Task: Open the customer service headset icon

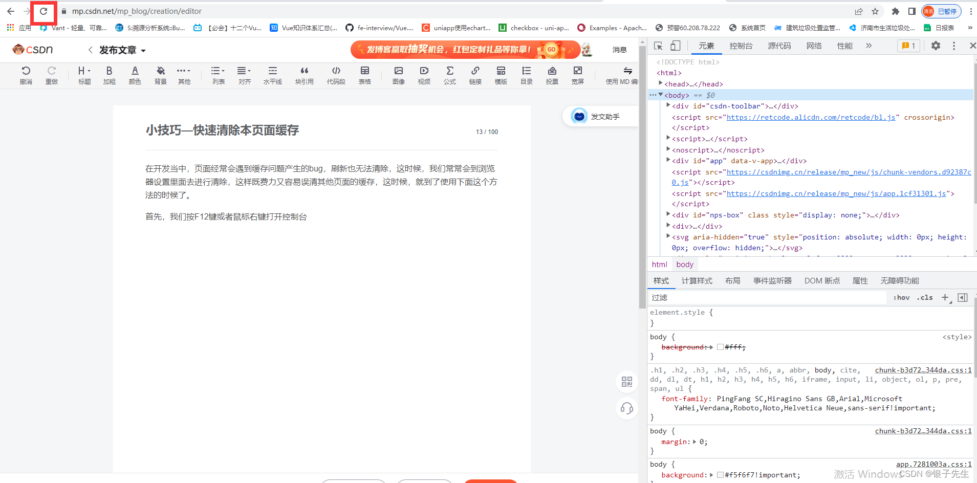Action: click(x=627, y=408)
